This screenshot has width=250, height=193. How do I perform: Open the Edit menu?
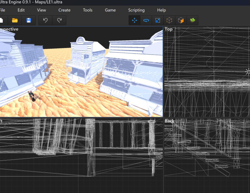[21, 10]
